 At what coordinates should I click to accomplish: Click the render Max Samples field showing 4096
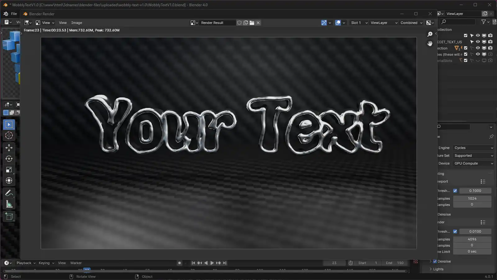click(x=472, y=239)
